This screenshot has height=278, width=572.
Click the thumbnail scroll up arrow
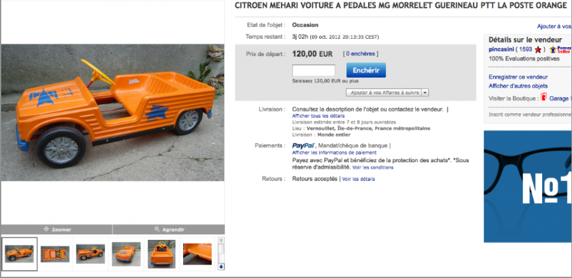coord(221,240)
